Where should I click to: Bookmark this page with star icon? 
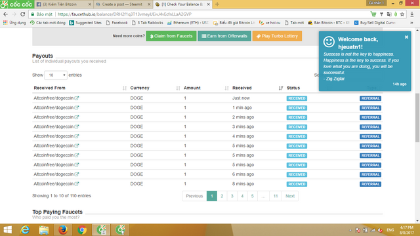pyautogui.click(x=402, y=14)
